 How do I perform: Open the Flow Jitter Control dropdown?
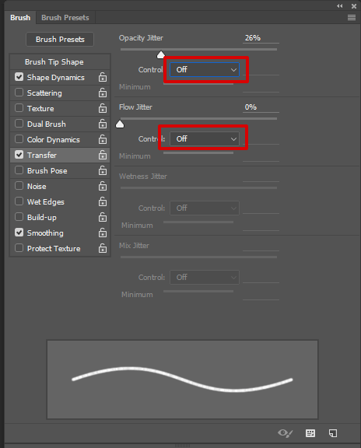(x=205, y=139)
